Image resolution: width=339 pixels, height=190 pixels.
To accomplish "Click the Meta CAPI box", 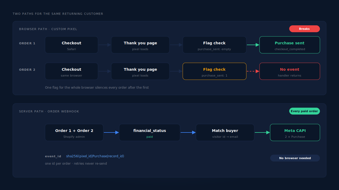I will click(295, 132).
